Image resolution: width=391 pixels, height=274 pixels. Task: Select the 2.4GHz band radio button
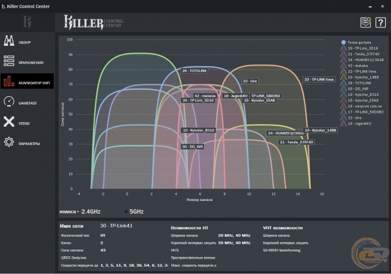[x=78, y=212]
